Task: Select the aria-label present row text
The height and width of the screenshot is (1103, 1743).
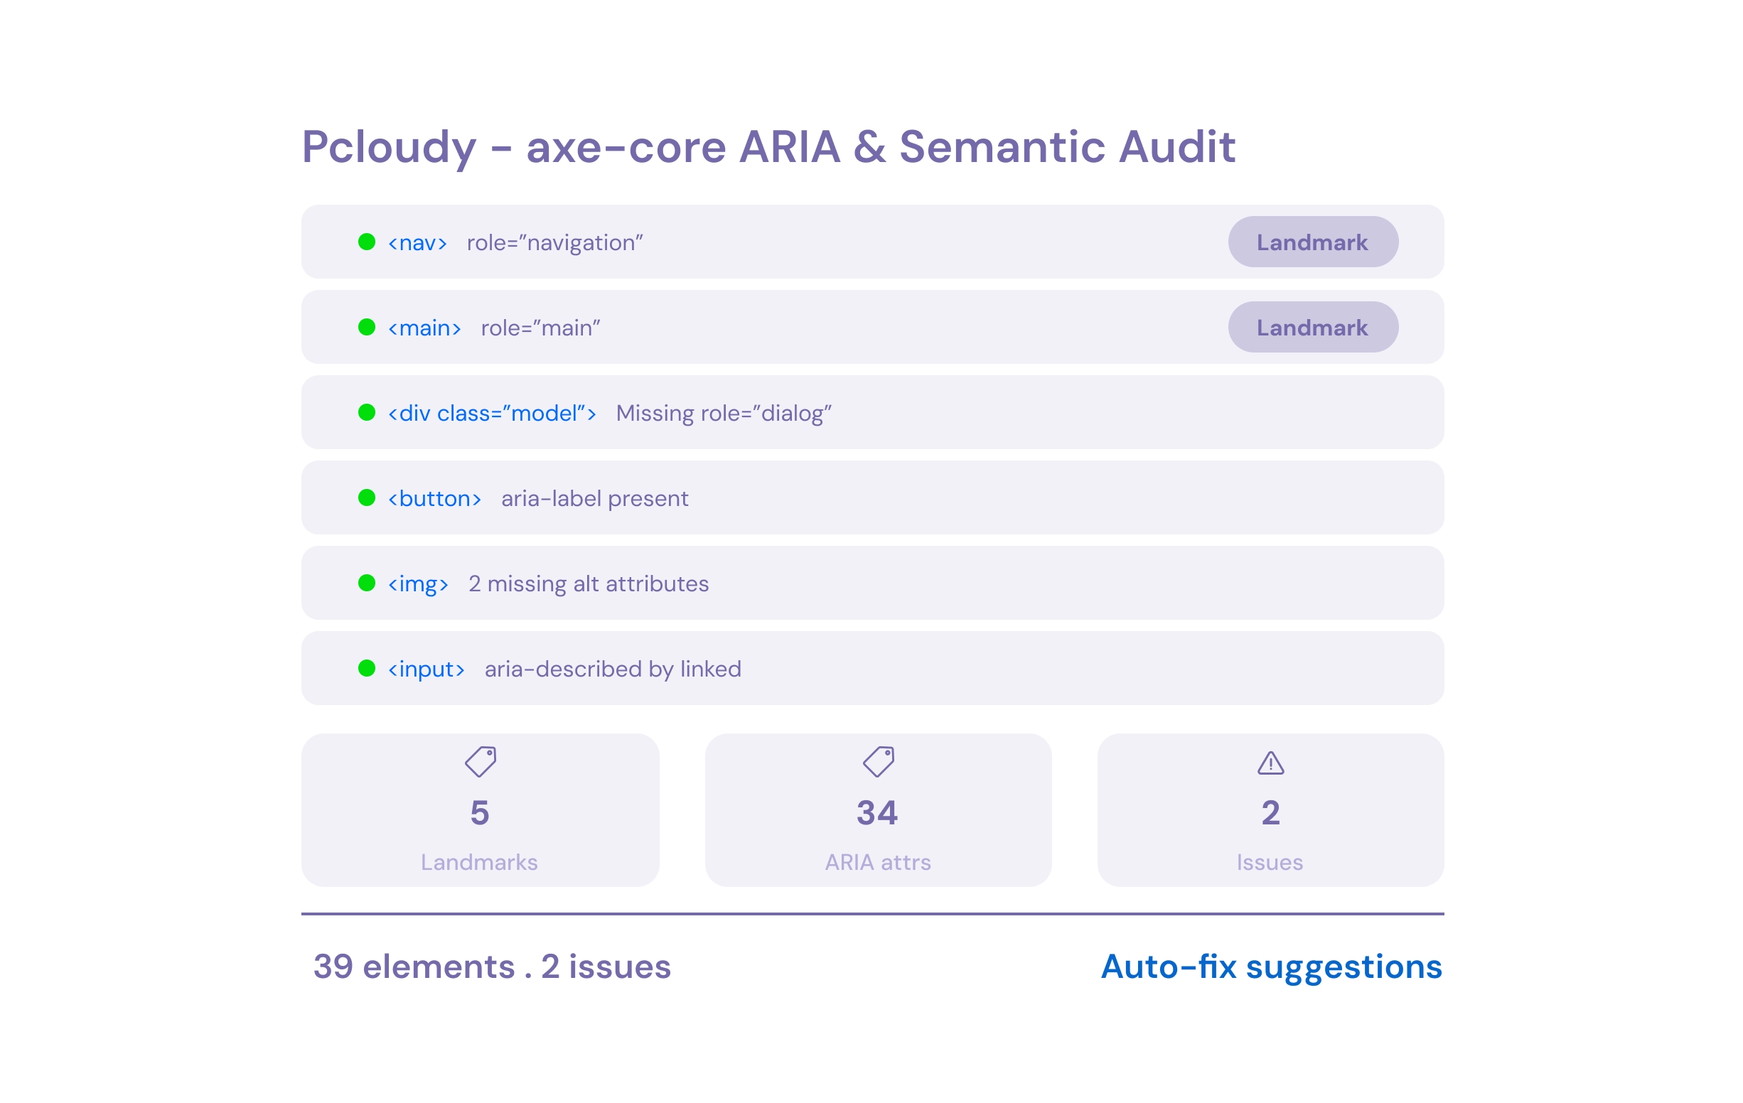Action: [x=594, y=499]
